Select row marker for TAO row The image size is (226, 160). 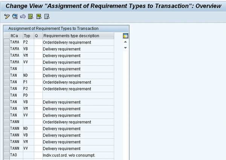pos(6,155)
